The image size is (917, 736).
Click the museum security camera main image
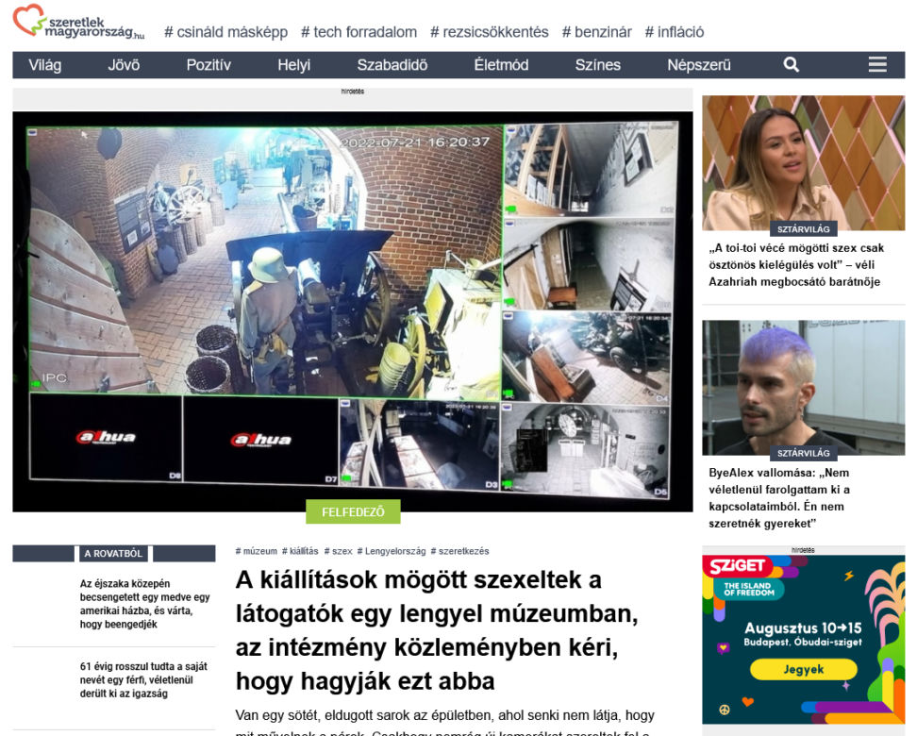pos(353,311)
